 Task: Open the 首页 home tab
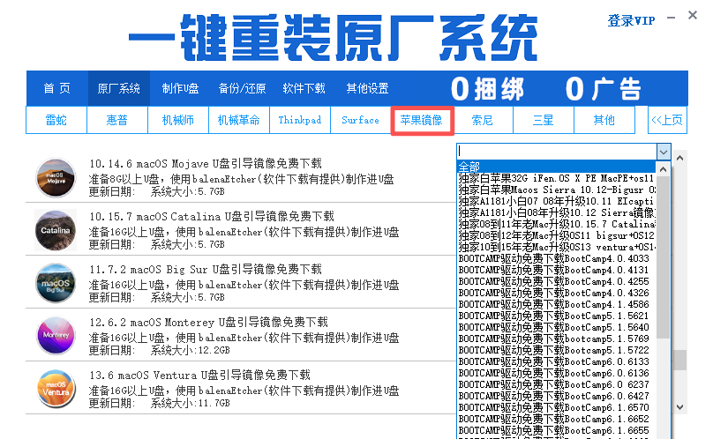point(56,88)
